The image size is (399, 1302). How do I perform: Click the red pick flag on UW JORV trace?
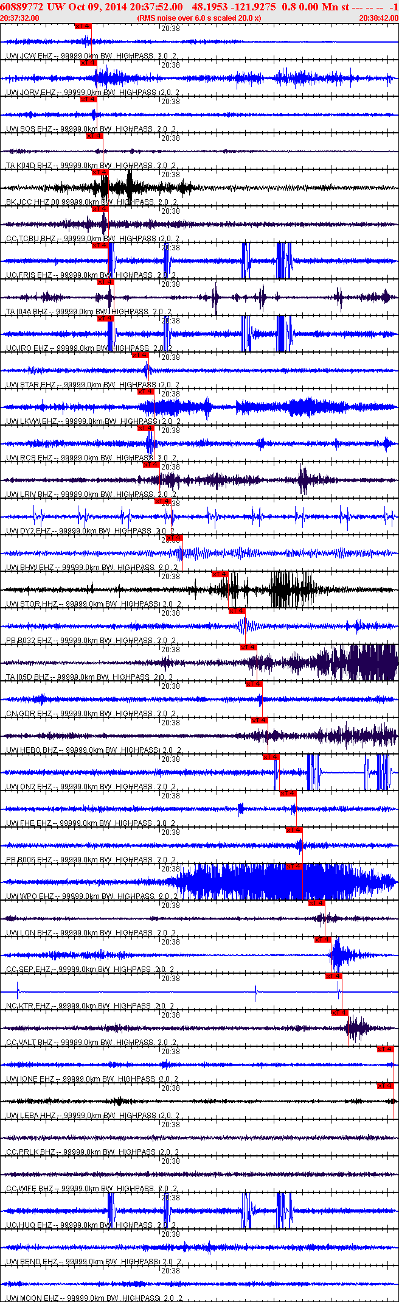[x=89, y=63]
